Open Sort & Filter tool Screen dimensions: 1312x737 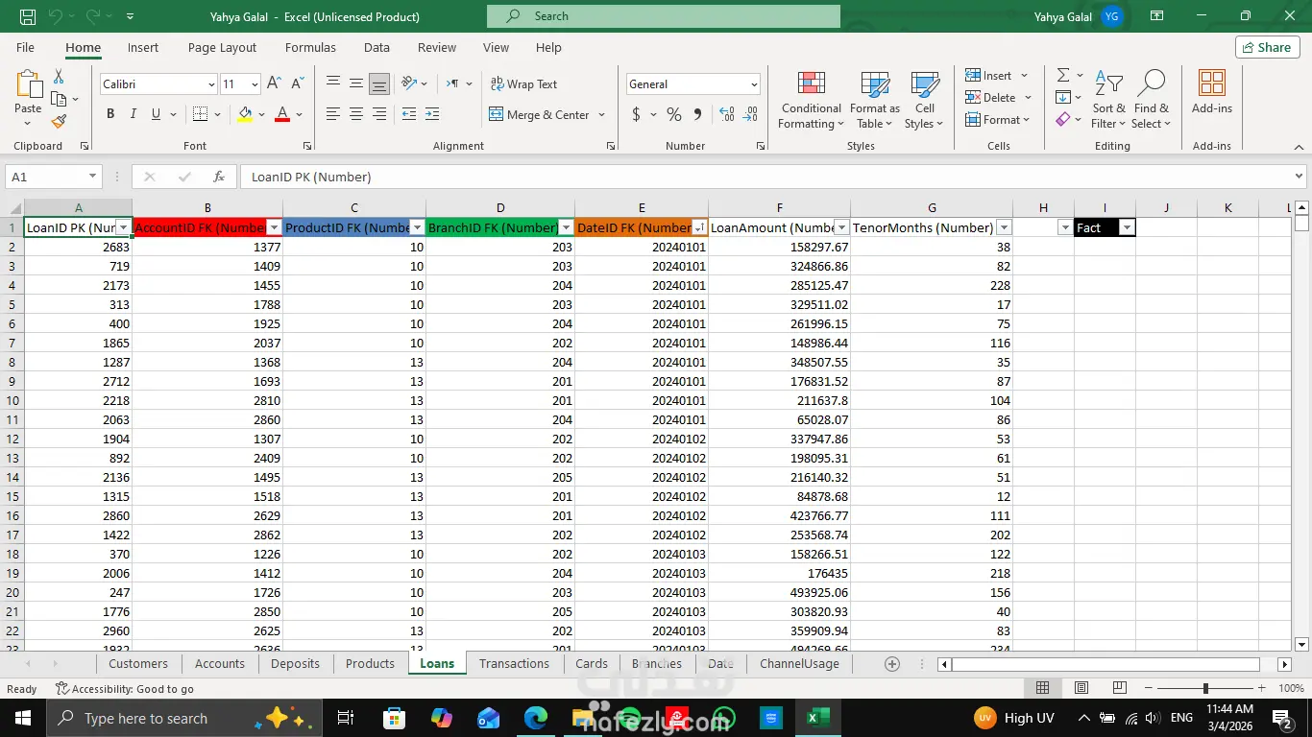click(1108, 101)
